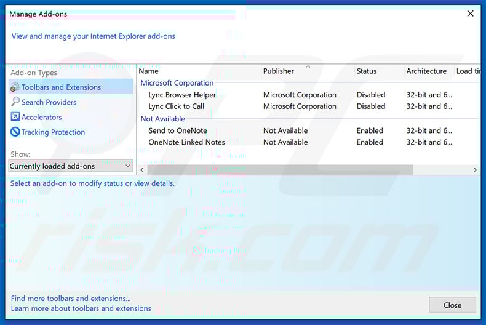This screenshot has width=486, height=325.
Task: Select the Lync Click to Call add-on
Action: click(x=177, y=106)
